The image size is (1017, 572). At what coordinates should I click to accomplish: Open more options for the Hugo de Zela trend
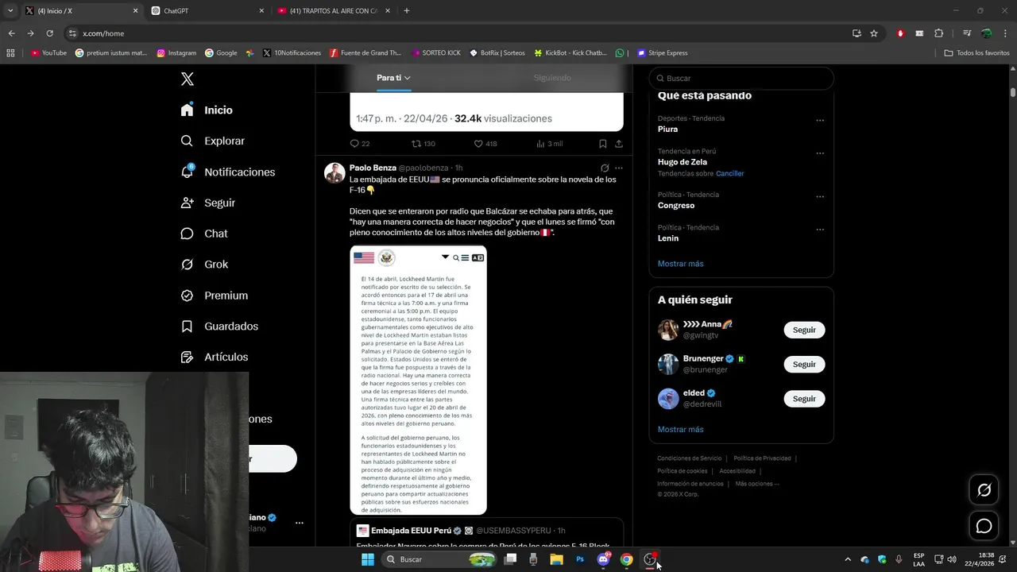pos(820,153)
